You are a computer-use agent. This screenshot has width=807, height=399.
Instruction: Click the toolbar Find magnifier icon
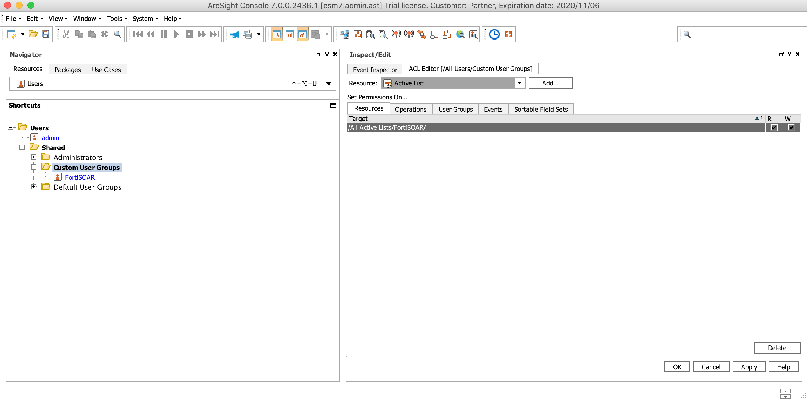[x=118, y=34]
